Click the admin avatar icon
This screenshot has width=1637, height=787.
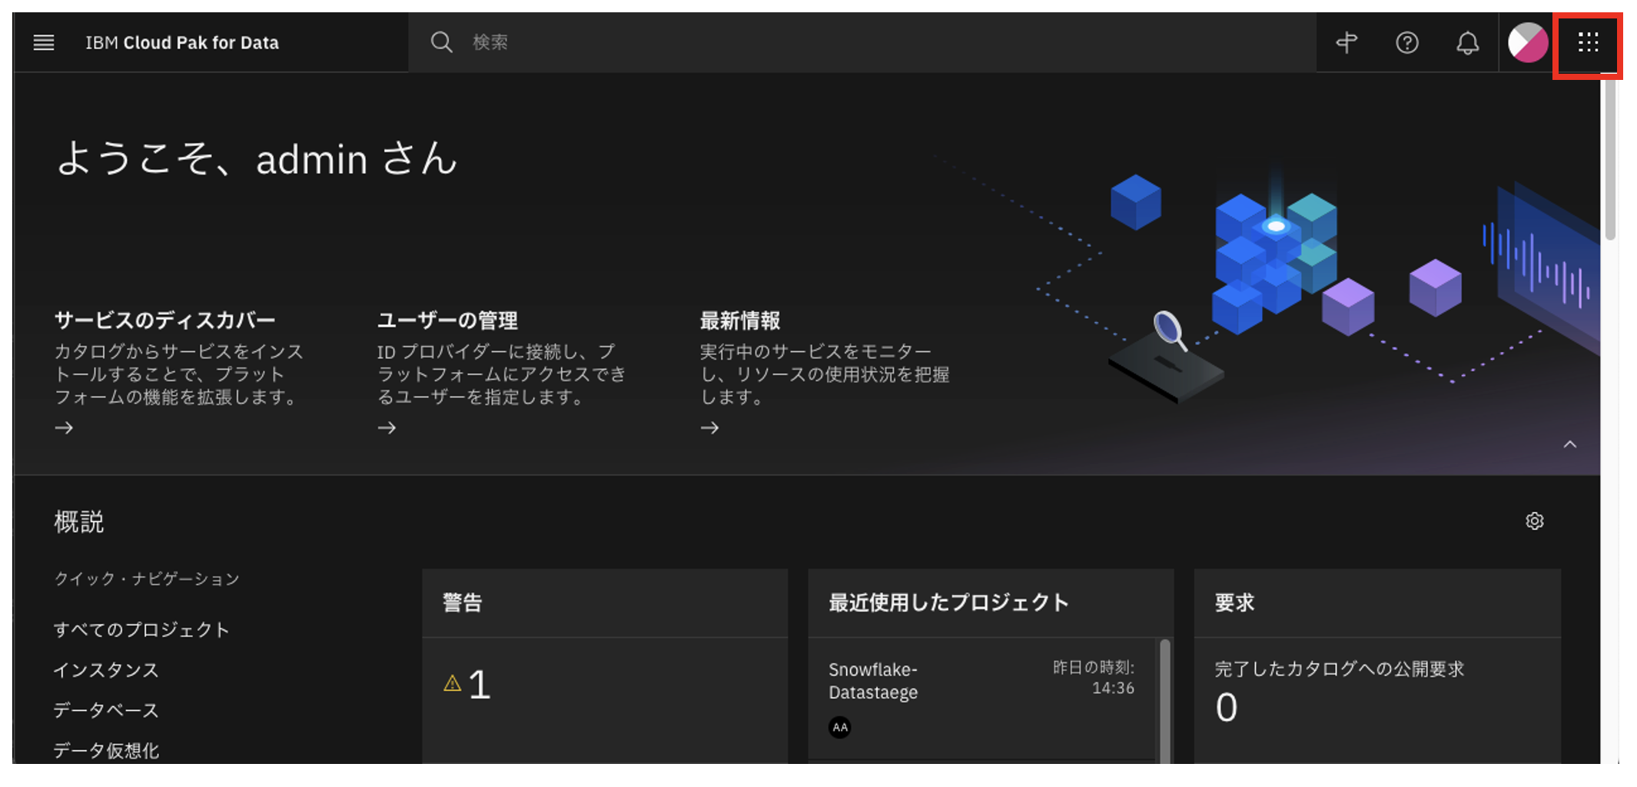[1526, 42]
